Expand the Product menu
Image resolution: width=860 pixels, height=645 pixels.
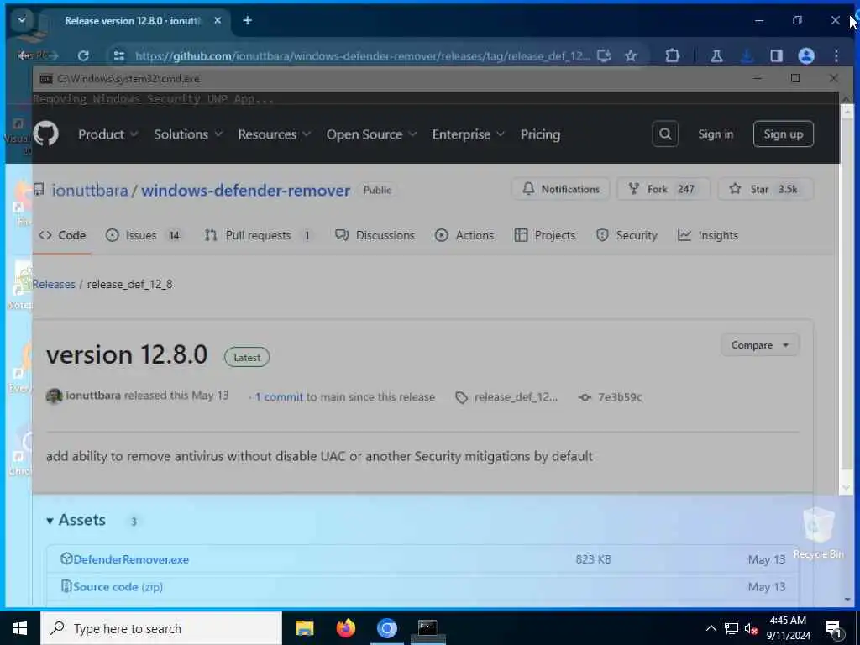(x=107, y=134)
